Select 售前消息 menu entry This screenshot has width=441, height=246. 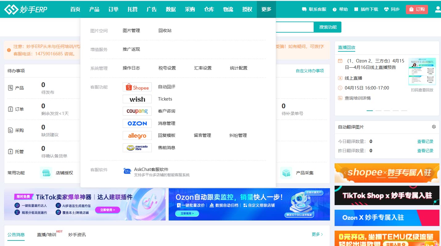(167, 148)
